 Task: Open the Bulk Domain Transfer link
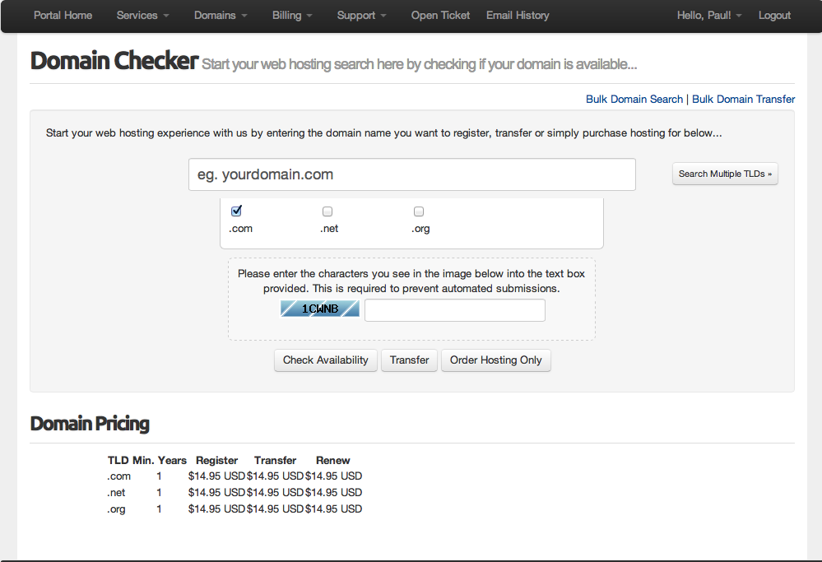click(x=743, y=99)
